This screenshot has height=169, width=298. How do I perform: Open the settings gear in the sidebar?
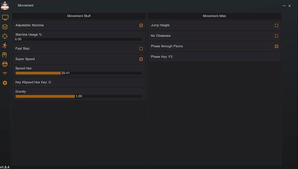(x=5, y=83)
